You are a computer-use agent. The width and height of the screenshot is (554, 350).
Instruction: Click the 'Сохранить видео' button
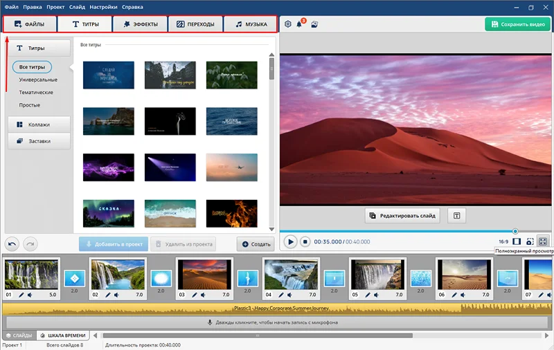click(x=517, y=24)
